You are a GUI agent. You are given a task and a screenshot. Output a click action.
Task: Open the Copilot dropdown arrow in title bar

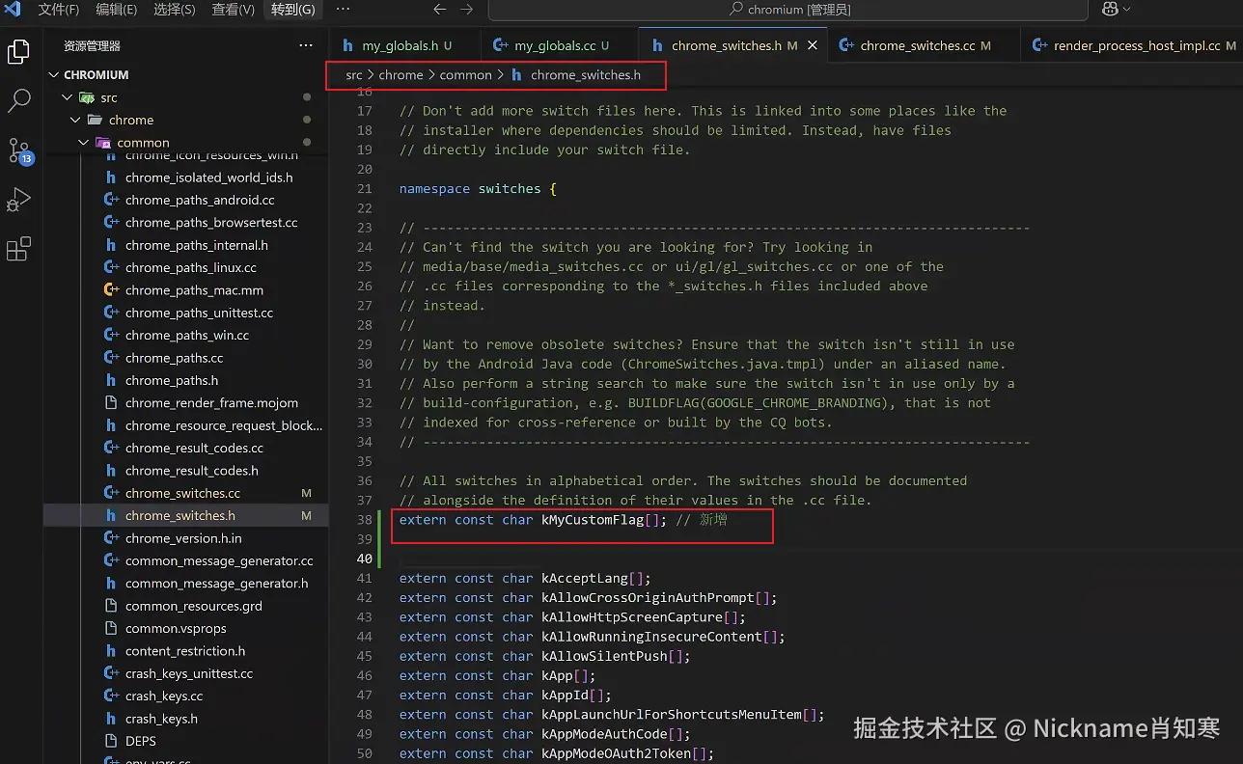[1126, 9]
